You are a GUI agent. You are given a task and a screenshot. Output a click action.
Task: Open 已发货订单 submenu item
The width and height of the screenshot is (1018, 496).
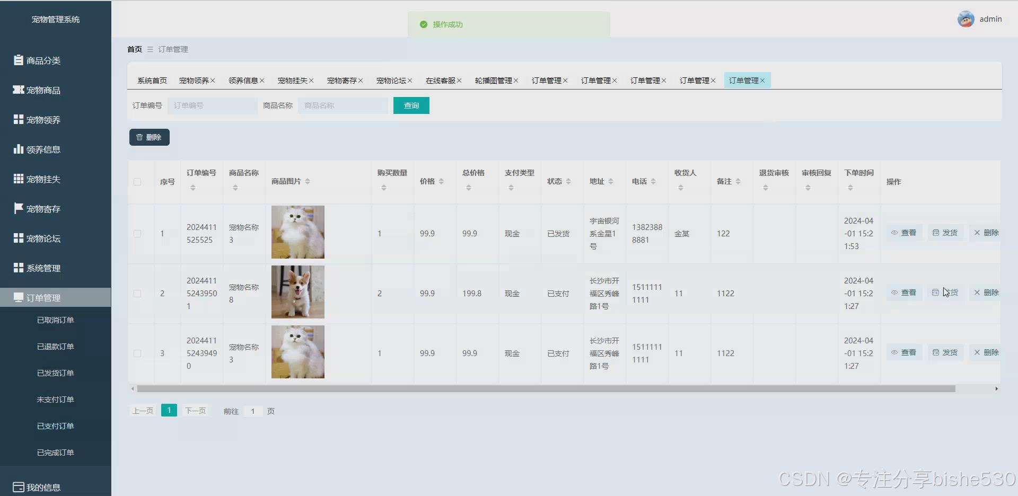pos(55,373)
